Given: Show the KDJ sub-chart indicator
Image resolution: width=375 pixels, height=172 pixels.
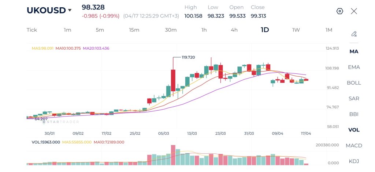Looking at the screenshot, I should [x=354, y=161].
